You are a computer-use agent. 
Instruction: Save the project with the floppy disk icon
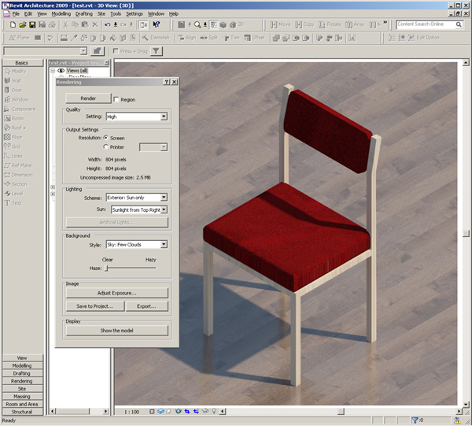pos(32,24)
